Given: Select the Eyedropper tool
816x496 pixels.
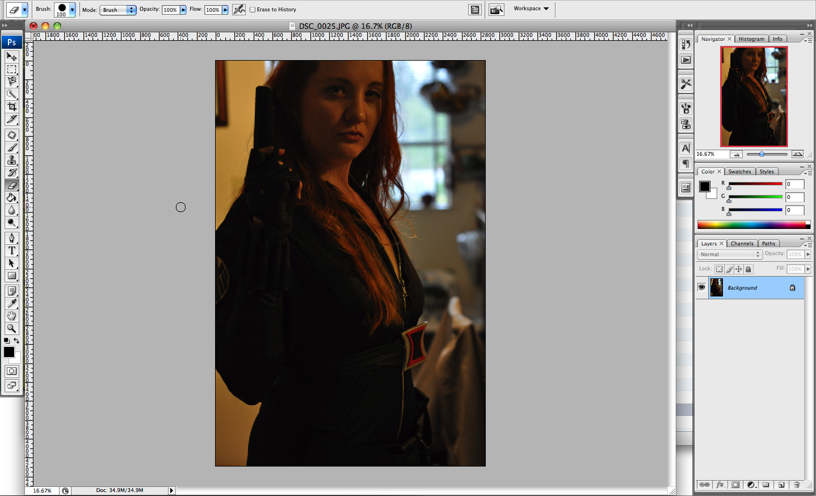Looking at the screenshot, I should pyautogui.click(x=11, y=303).
